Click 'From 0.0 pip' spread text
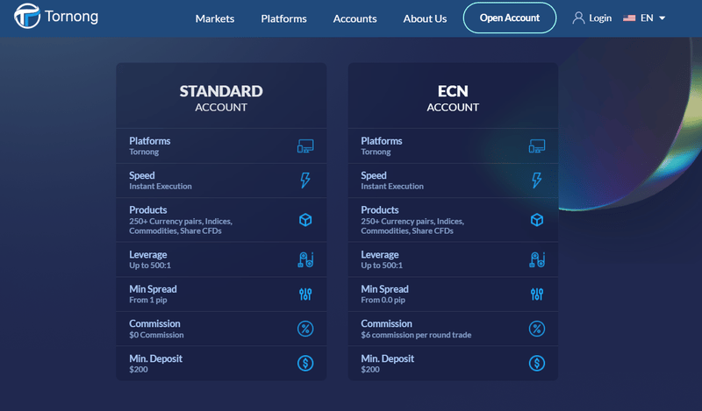The image size is (702, 411). pyautogui.click(x=383, y=300)
